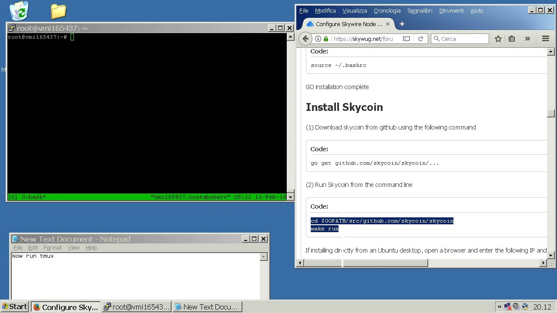The image size is (557, 313).
Task: Click Firefox logo on taskbar button
Action: (x=37, y=307)
